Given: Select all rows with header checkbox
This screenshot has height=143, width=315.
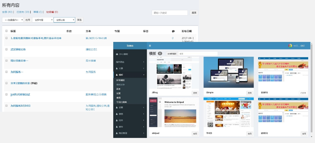Looking at the screenshot, I should 6,31.
